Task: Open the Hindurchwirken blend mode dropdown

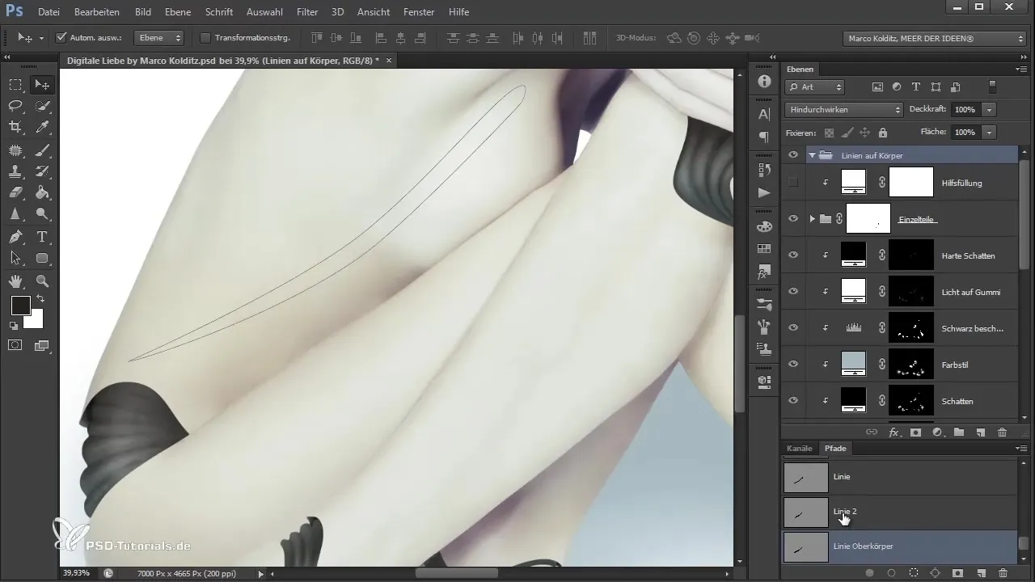Action: pyautogui.click(x=844, y=109)
